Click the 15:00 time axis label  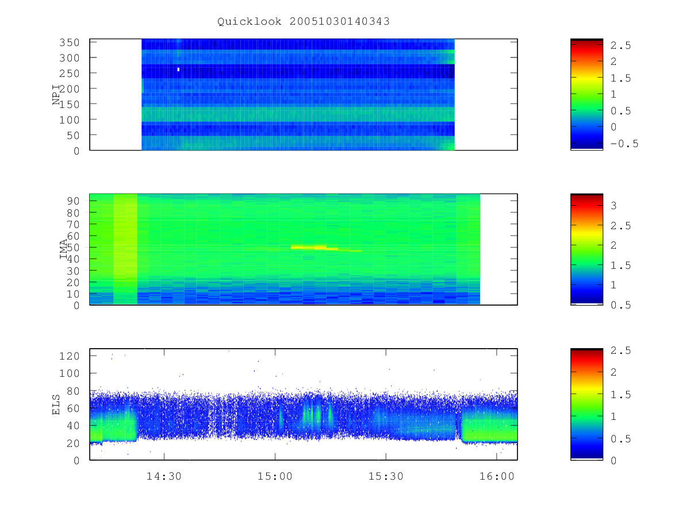(x=275, y=477)
